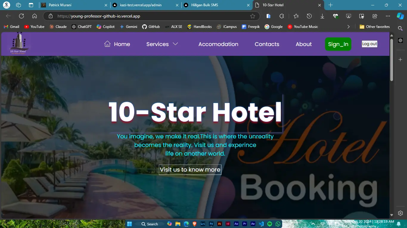This screenshot has height=228, width=407.
Task: Open the Windows Start menu
Action: coord(130,224)
